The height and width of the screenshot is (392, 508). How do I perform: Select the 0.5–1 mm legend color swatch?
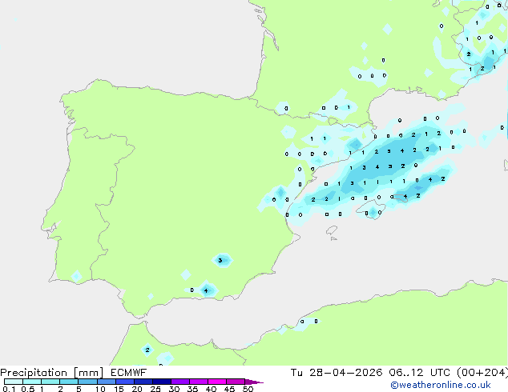click(x=32, y=382)
